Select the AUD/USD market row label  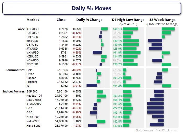point(33,29)
